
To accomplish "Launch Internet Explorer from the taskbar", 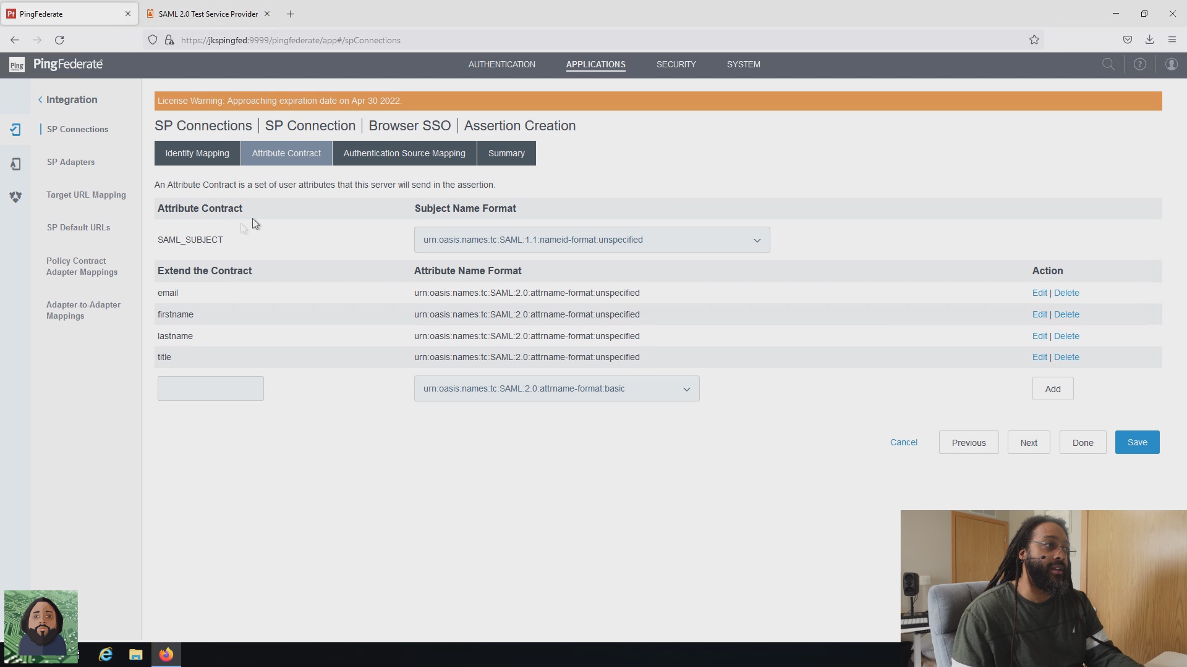I will tap(106, 654).
